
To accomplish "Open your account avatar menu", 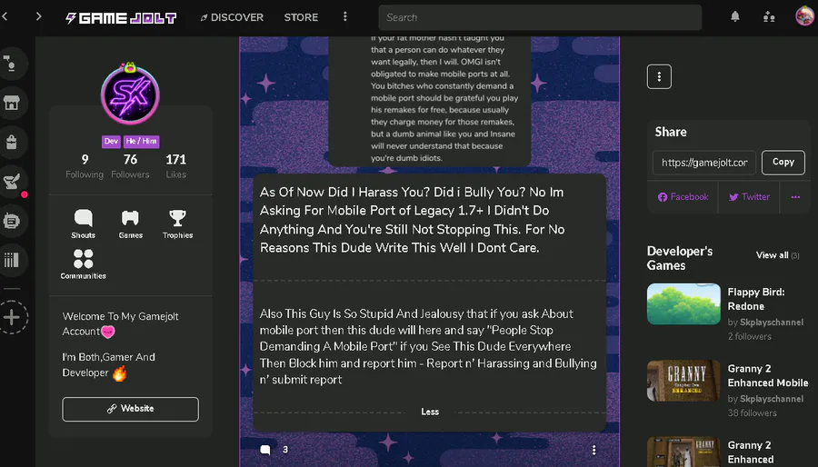I will click(805, 16).
